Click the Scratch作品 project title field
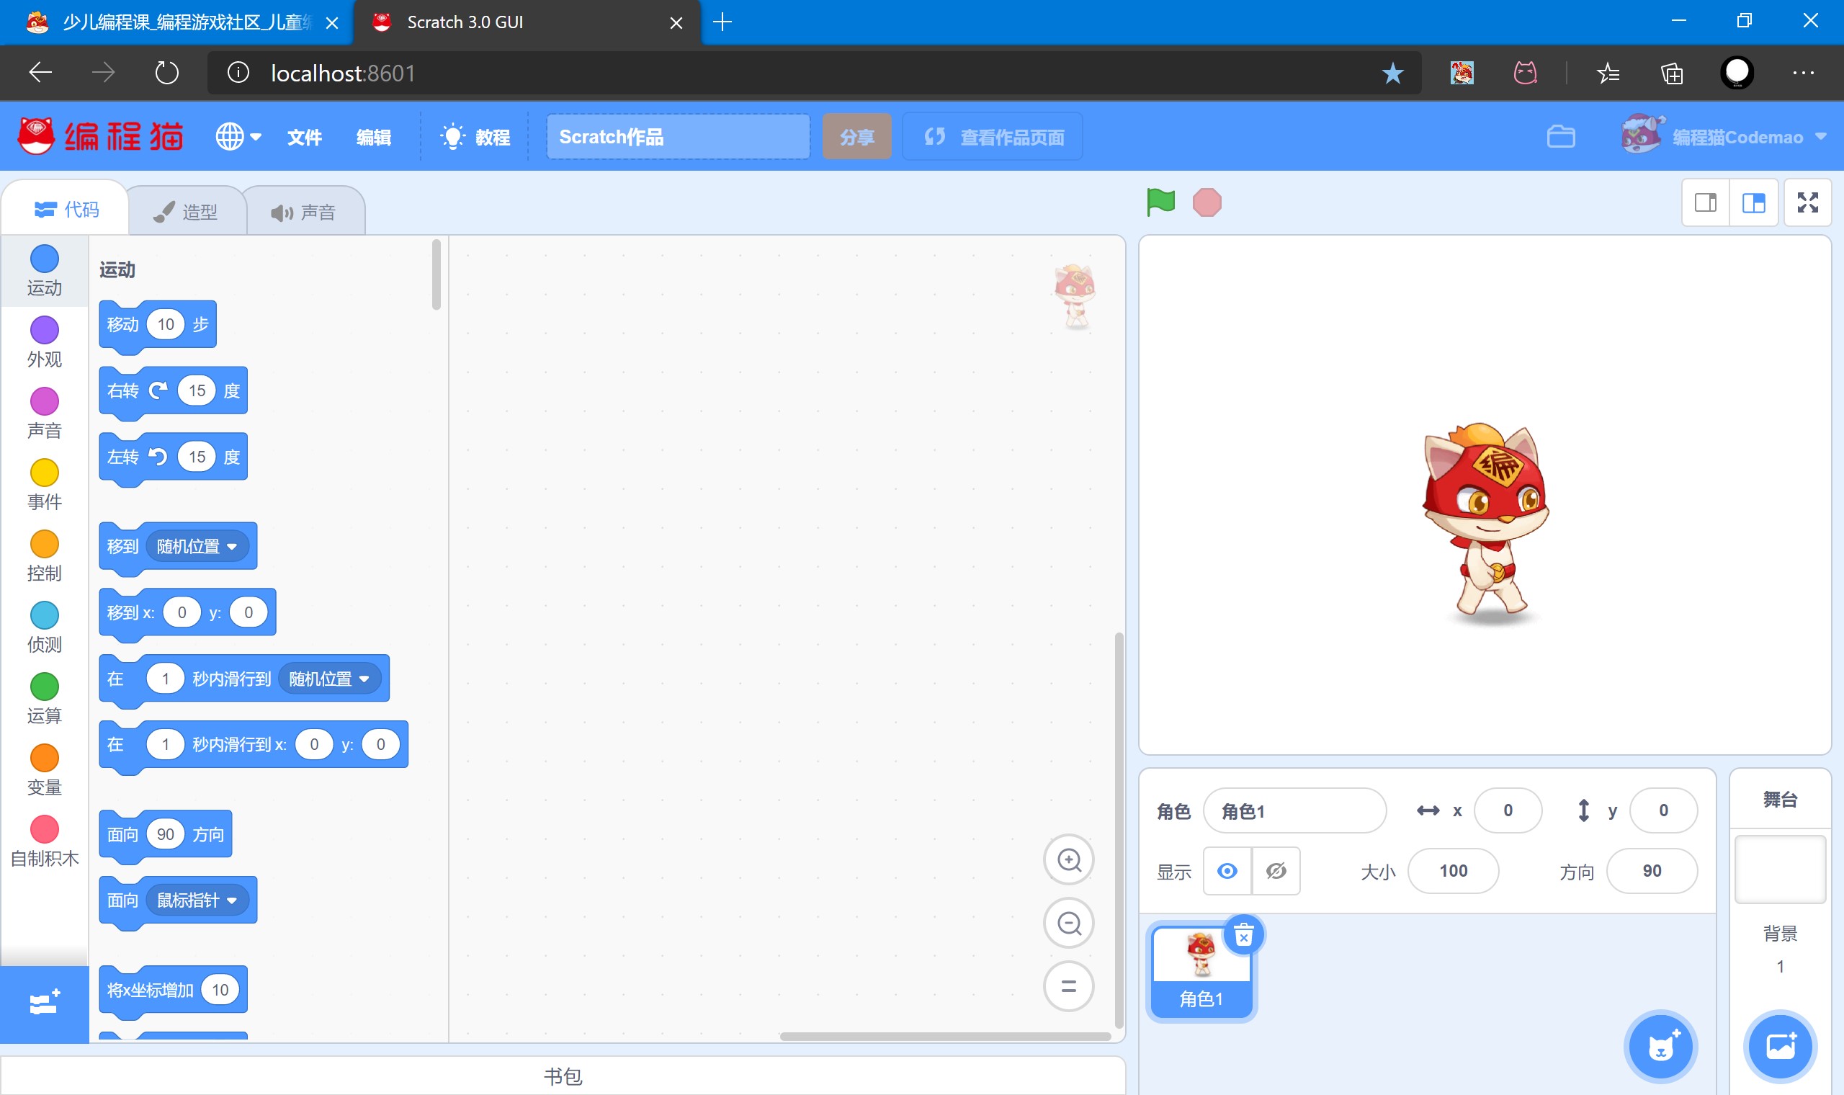Viewport: 1844px width, 1095px height. click(678, 138)
